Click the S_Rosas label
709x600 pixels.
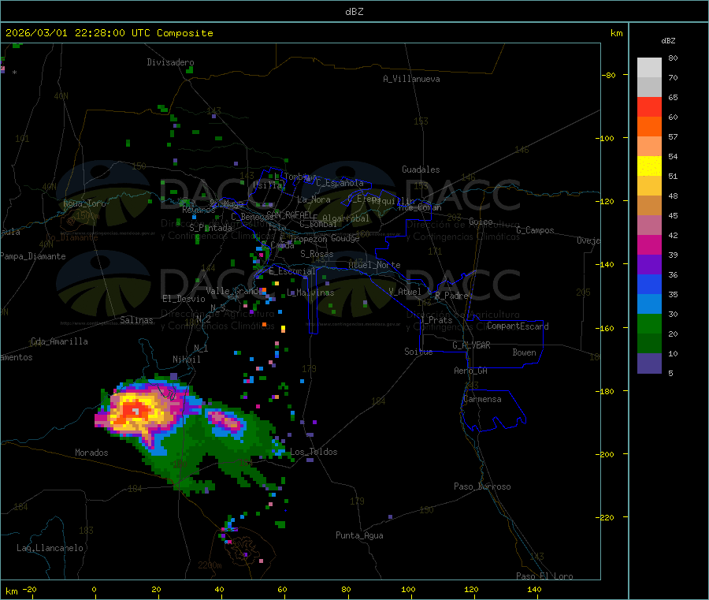coord(317,254)
